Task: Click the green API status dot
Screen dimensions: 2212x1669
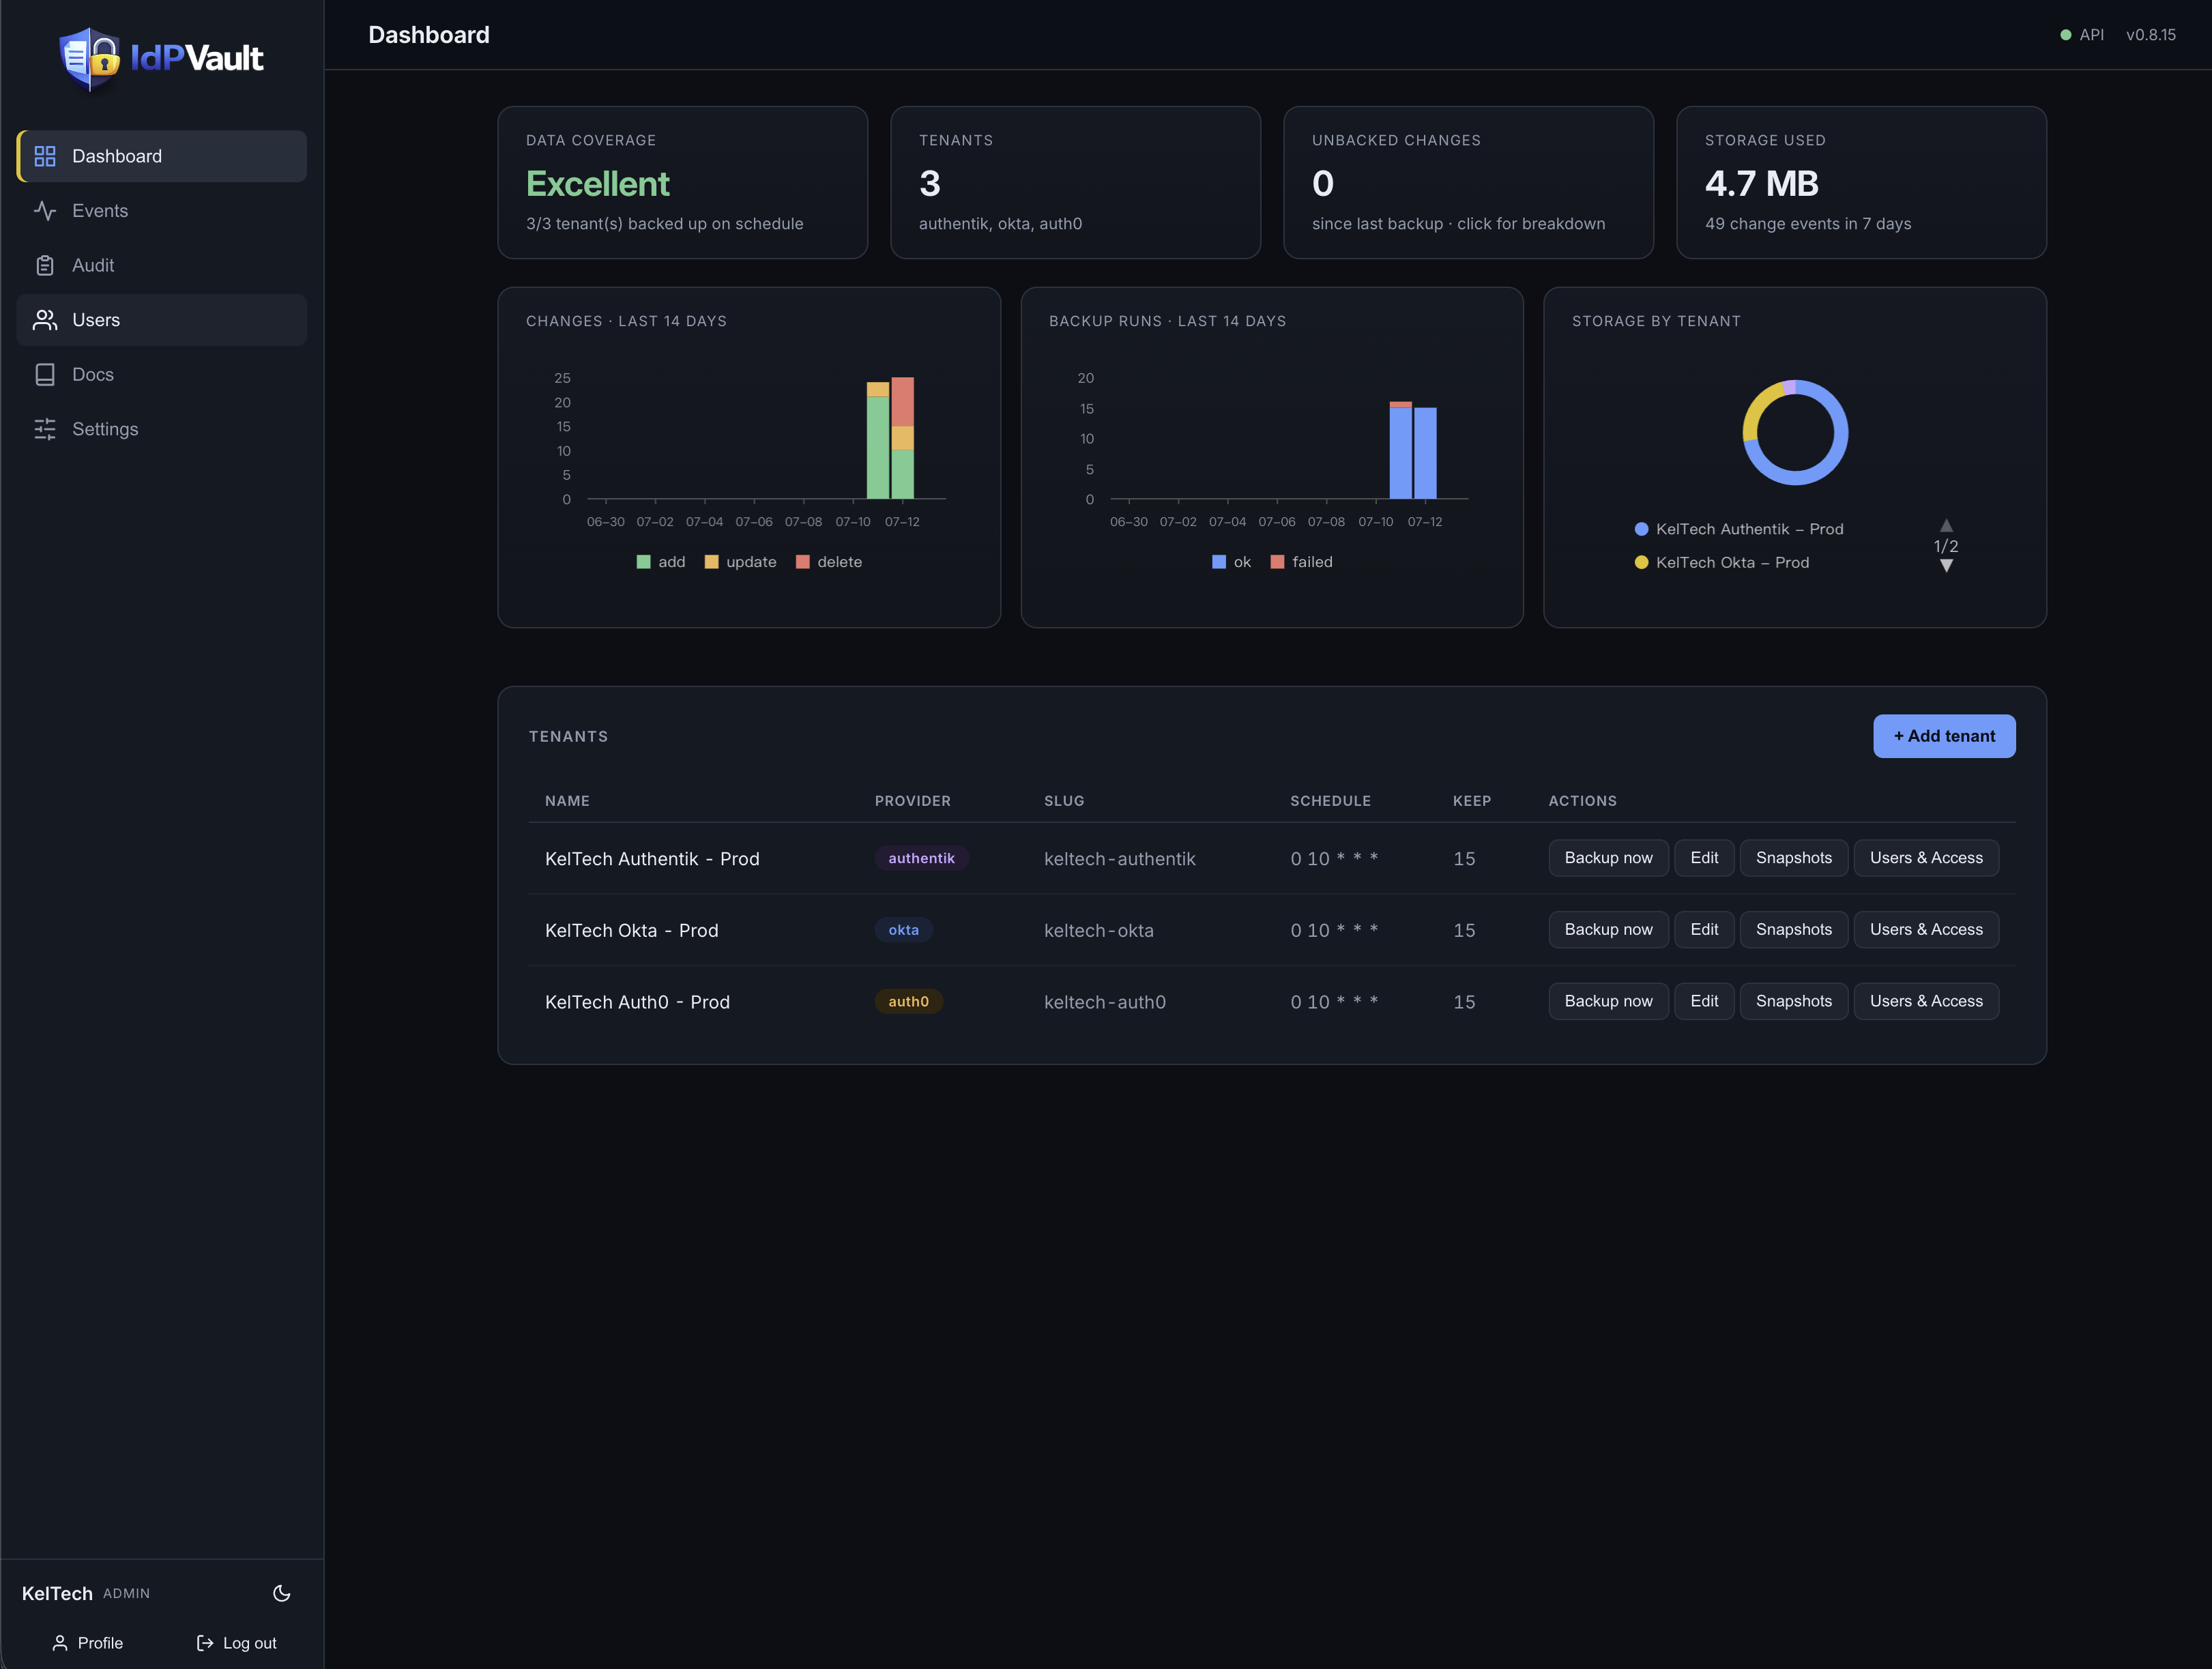Action: pyautogui.click(x=2065, y=35)
